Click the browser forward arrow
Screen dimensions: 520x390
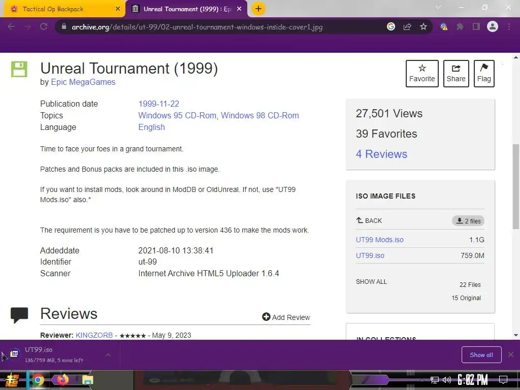pyautogui.click(x=27, y=26)
